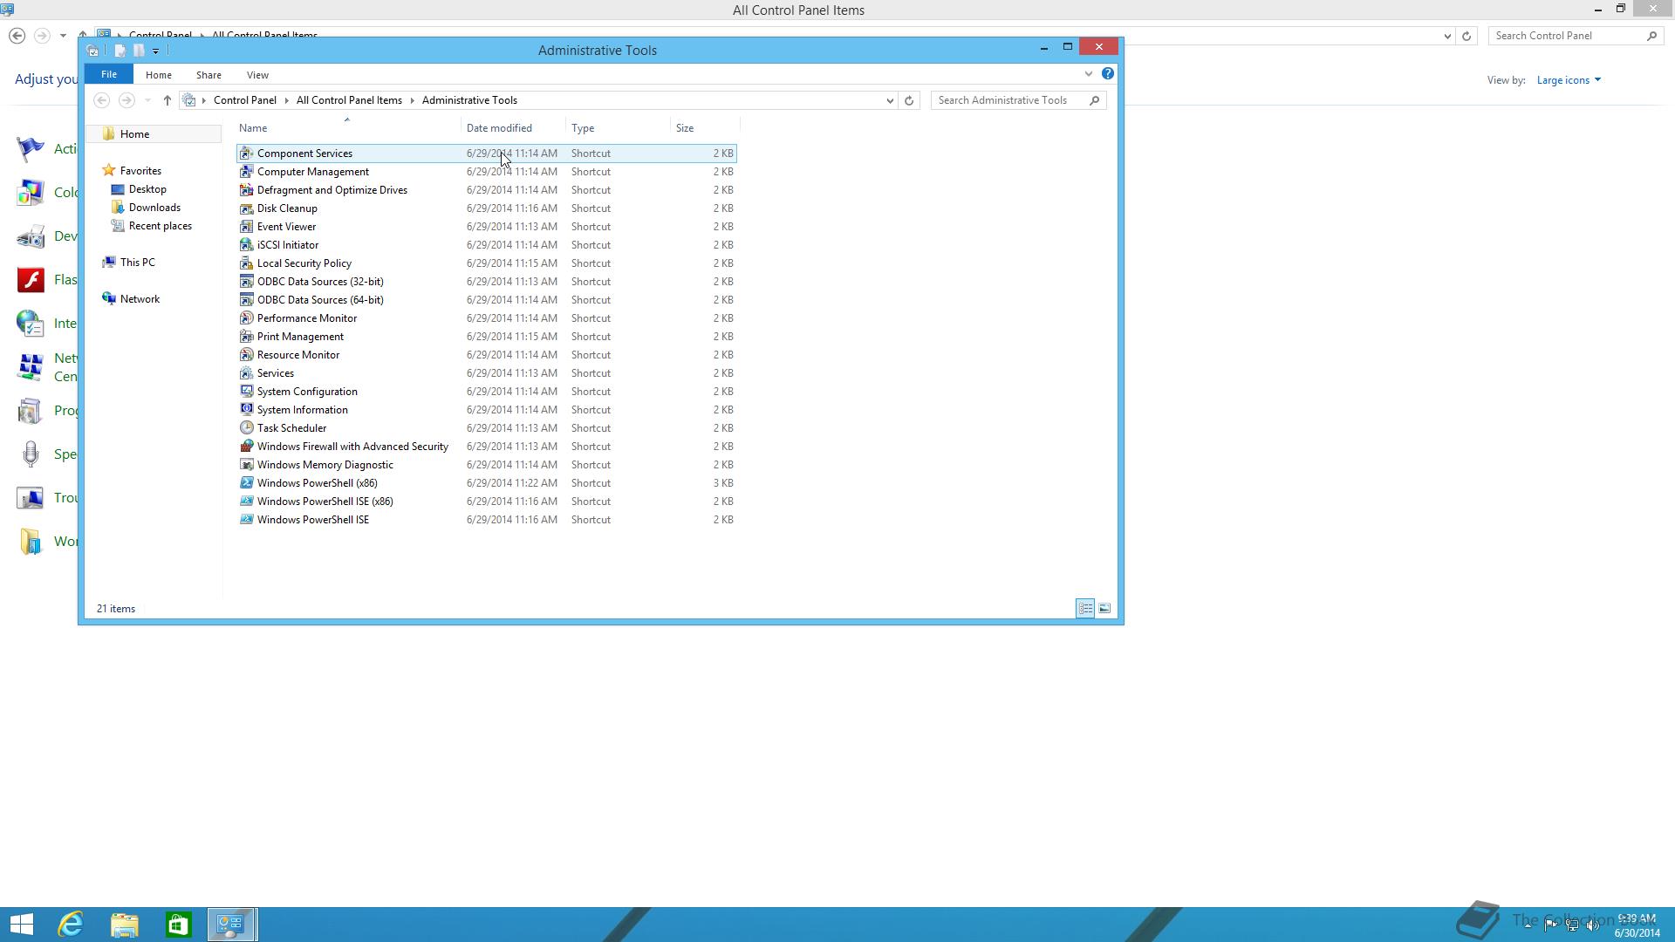Click the All Control Panel Items breadcrumb

(349, 100)
